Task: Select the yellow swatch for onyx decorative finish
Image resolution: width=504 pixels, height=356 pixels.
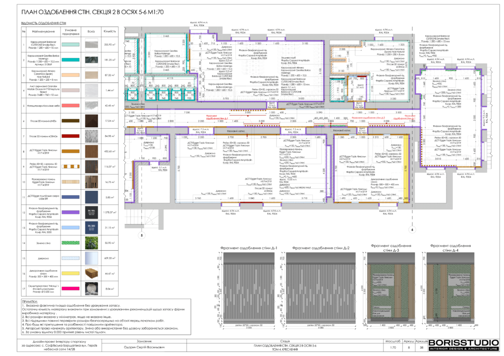Action: (69, 273)
